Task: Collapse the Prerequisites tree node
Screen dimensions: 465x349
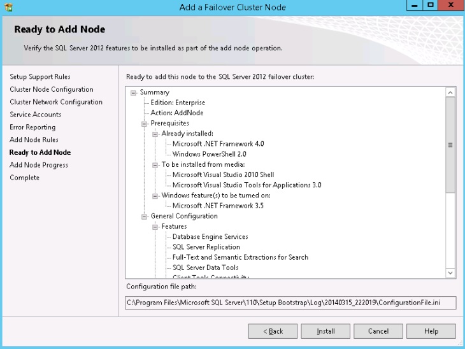Action: click(144, 124)
